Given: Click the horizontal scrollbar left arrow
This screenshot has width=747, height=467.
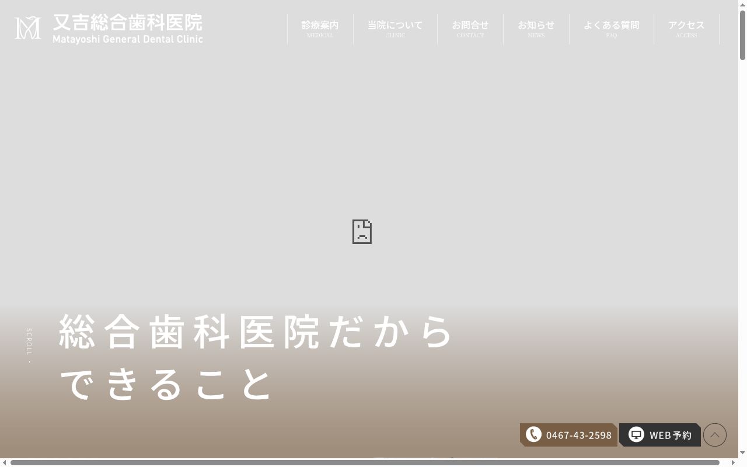Looking at the screenshot, I should click(x=4, y=463).
